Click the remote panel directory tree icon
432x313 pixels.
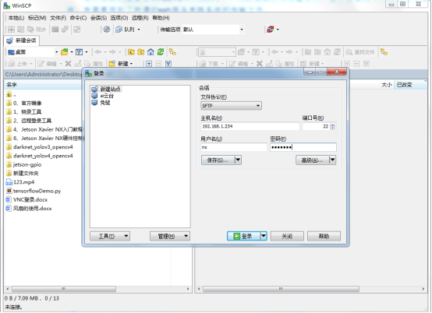(x=384, y=51)
